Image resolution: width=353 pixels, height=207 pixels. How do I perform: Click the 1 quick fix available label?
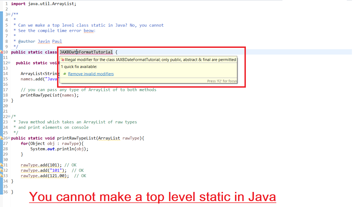[79, 67]
